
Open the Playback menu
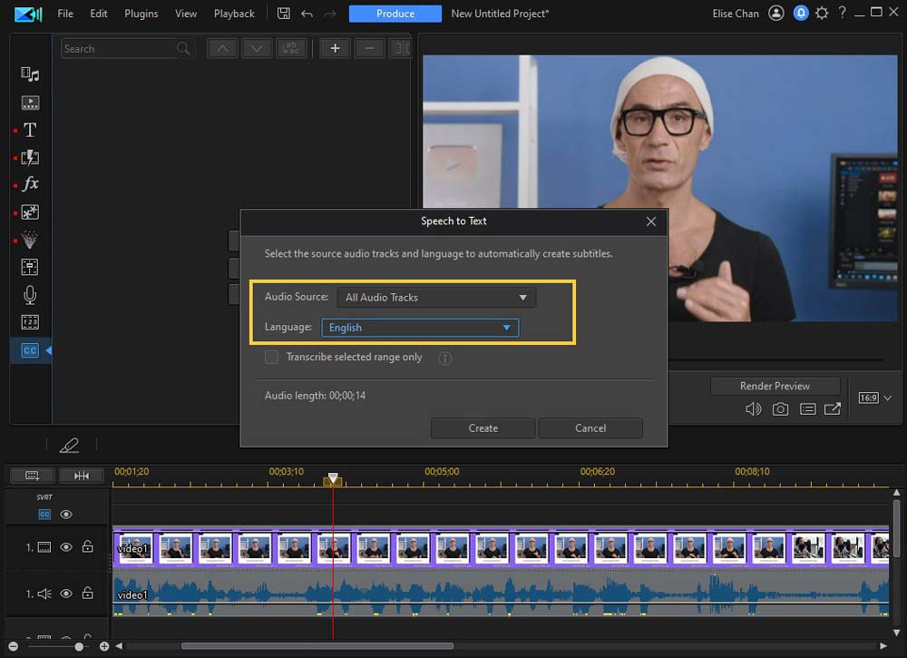[x=234, y=14]
